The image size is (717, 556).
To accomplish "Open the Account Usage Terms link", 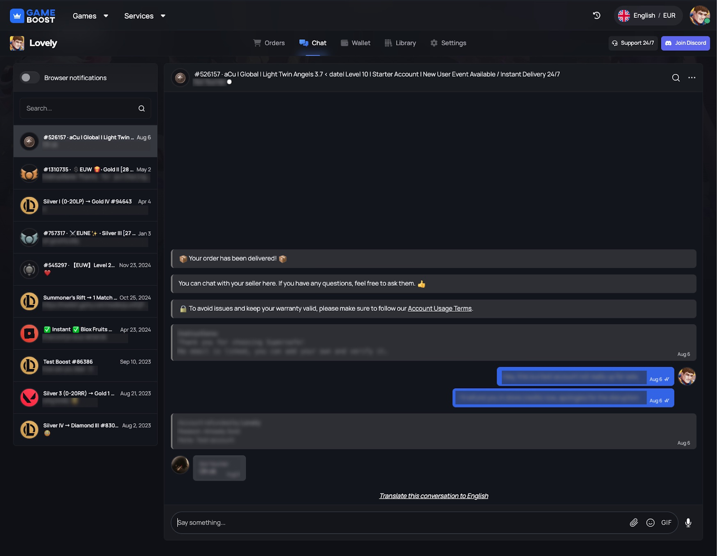I will tap(440, 308).
